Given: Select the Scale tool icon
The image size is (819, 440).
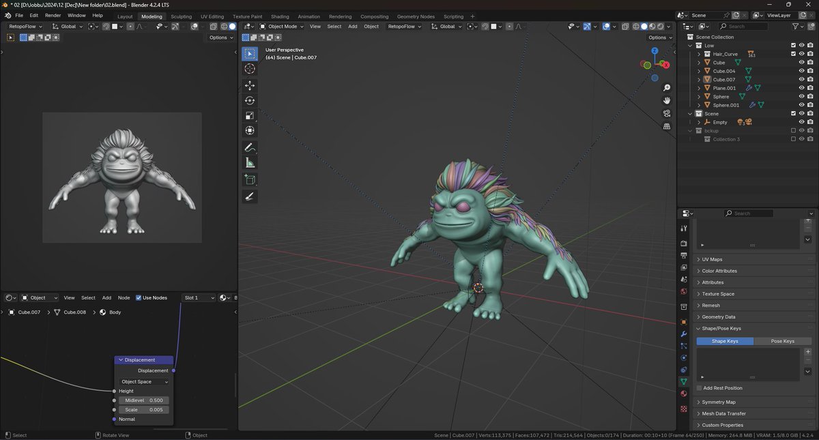Looking at the screenshot, I should pos(250,115).
